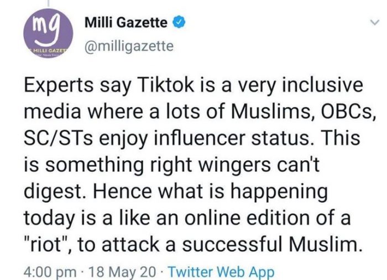Visit the @milligazette handle link

(129, 46)
